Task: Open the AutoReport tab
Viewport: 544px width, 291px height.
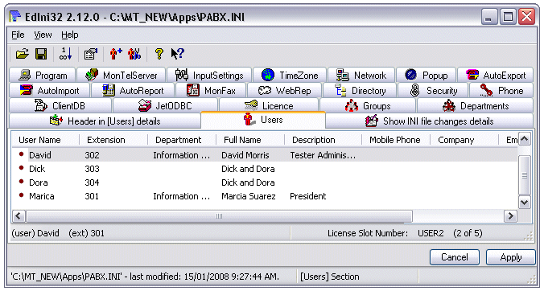Action: 133,90
